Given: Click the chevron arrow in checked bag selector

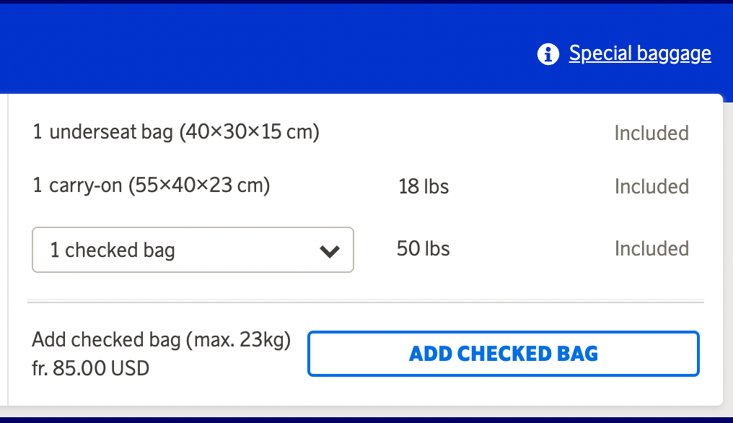Looking at the screenshot, I should tap(329, 251).
